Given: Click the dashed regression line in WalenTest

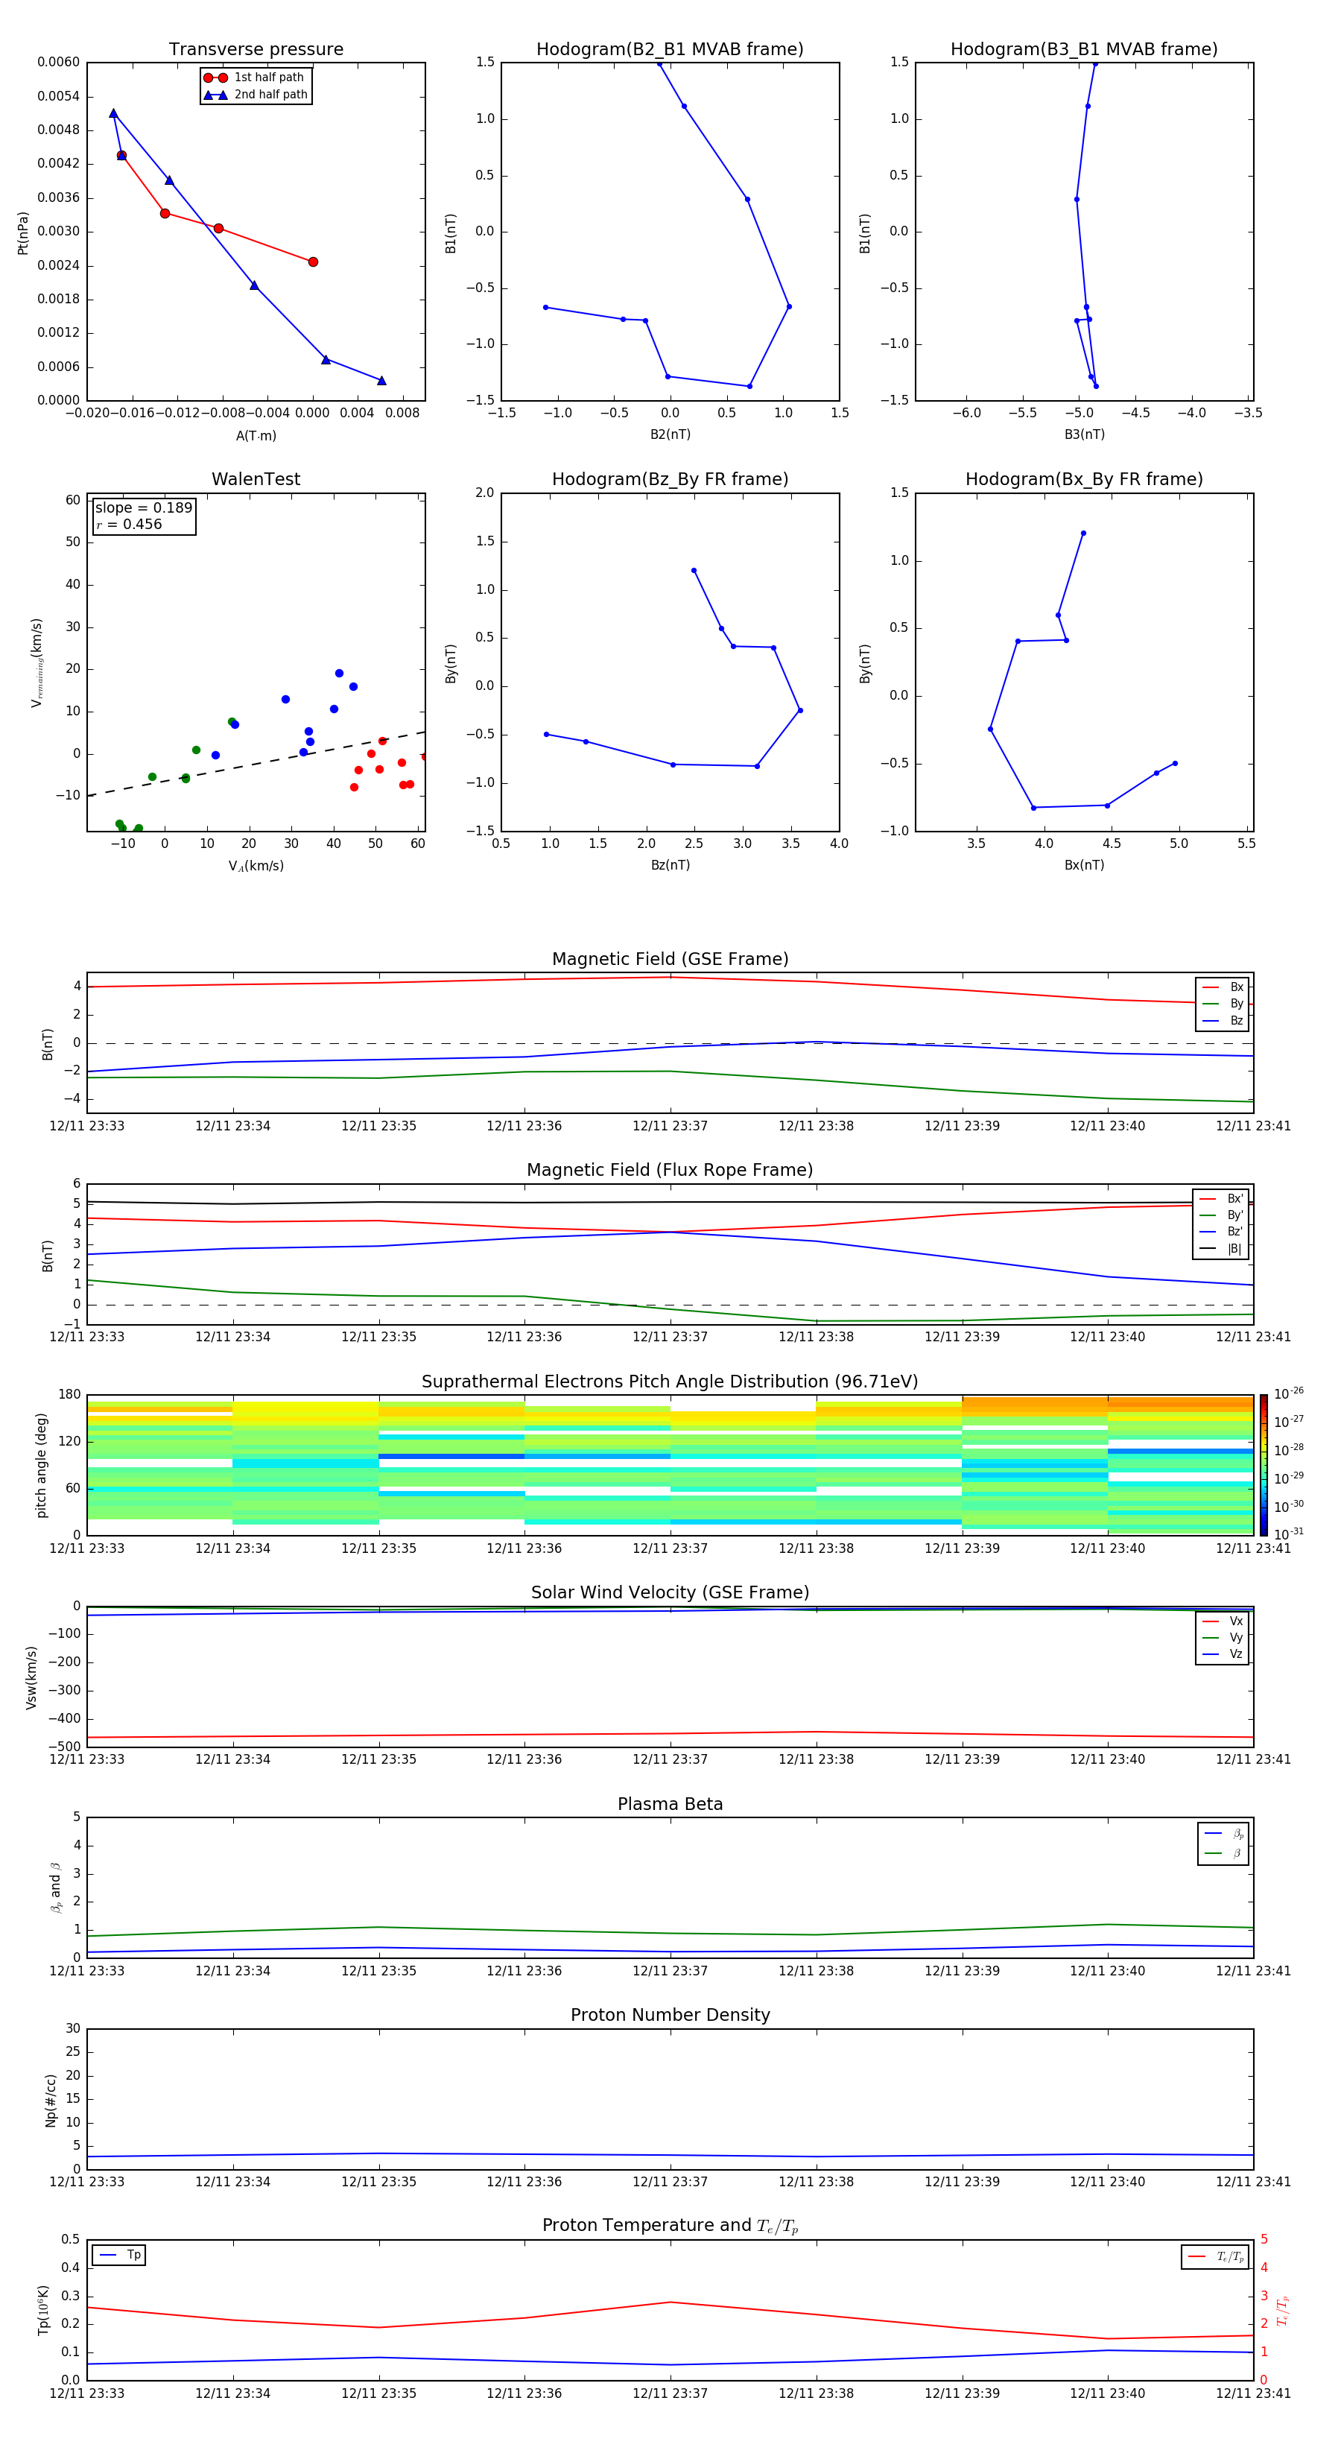Looking at the screenshot, I should (256, 764).
